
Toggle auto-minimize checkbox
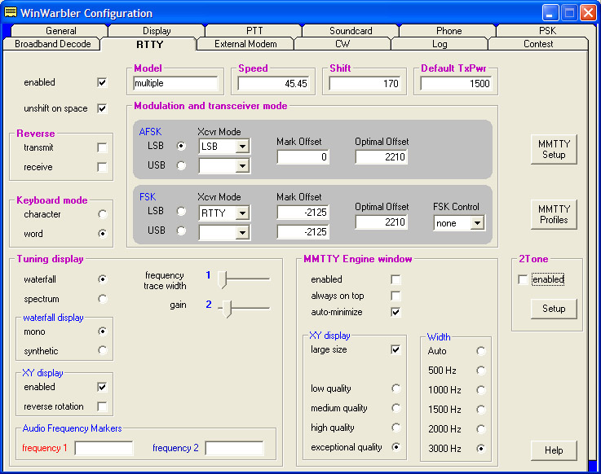click(x=396, y=312)
